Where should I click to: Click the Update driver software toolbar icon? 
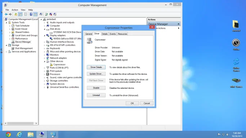(x=46, y=14)
